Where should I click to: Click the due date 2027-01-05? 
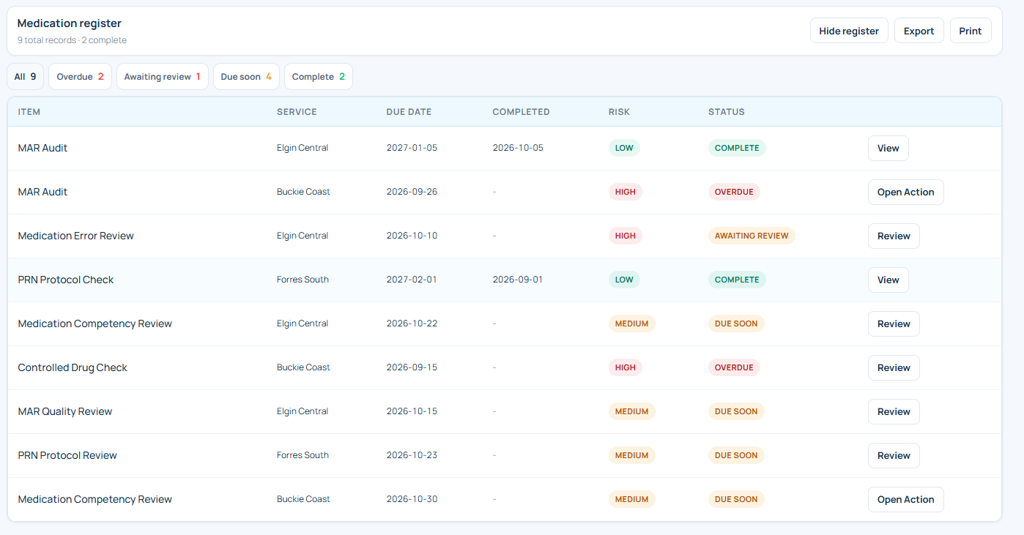(412, 148)
